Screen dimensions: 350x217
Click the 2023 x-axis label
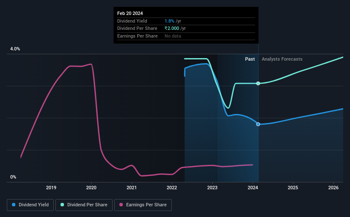click(x=212, y=188)
